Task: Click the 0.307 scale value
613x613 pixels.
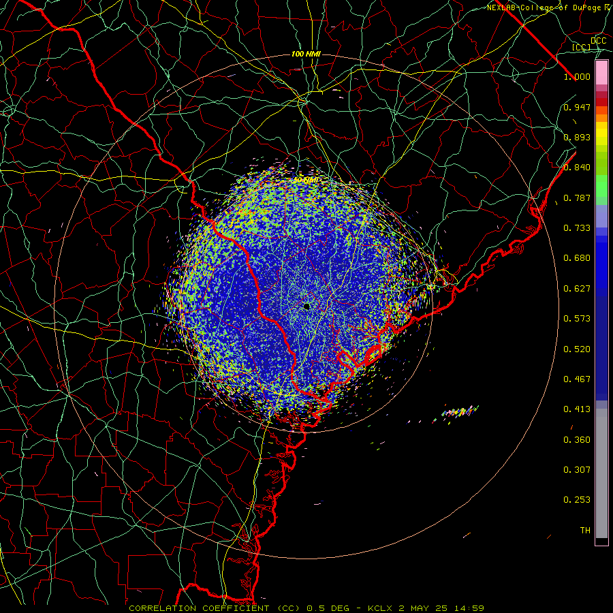Action: click(x=577, y=470)
